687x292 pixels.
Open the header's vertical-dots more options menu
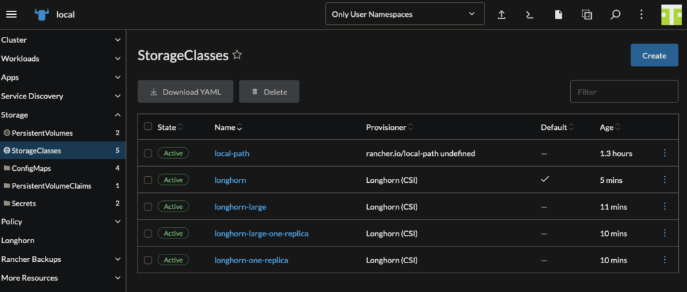click(641, 15)
